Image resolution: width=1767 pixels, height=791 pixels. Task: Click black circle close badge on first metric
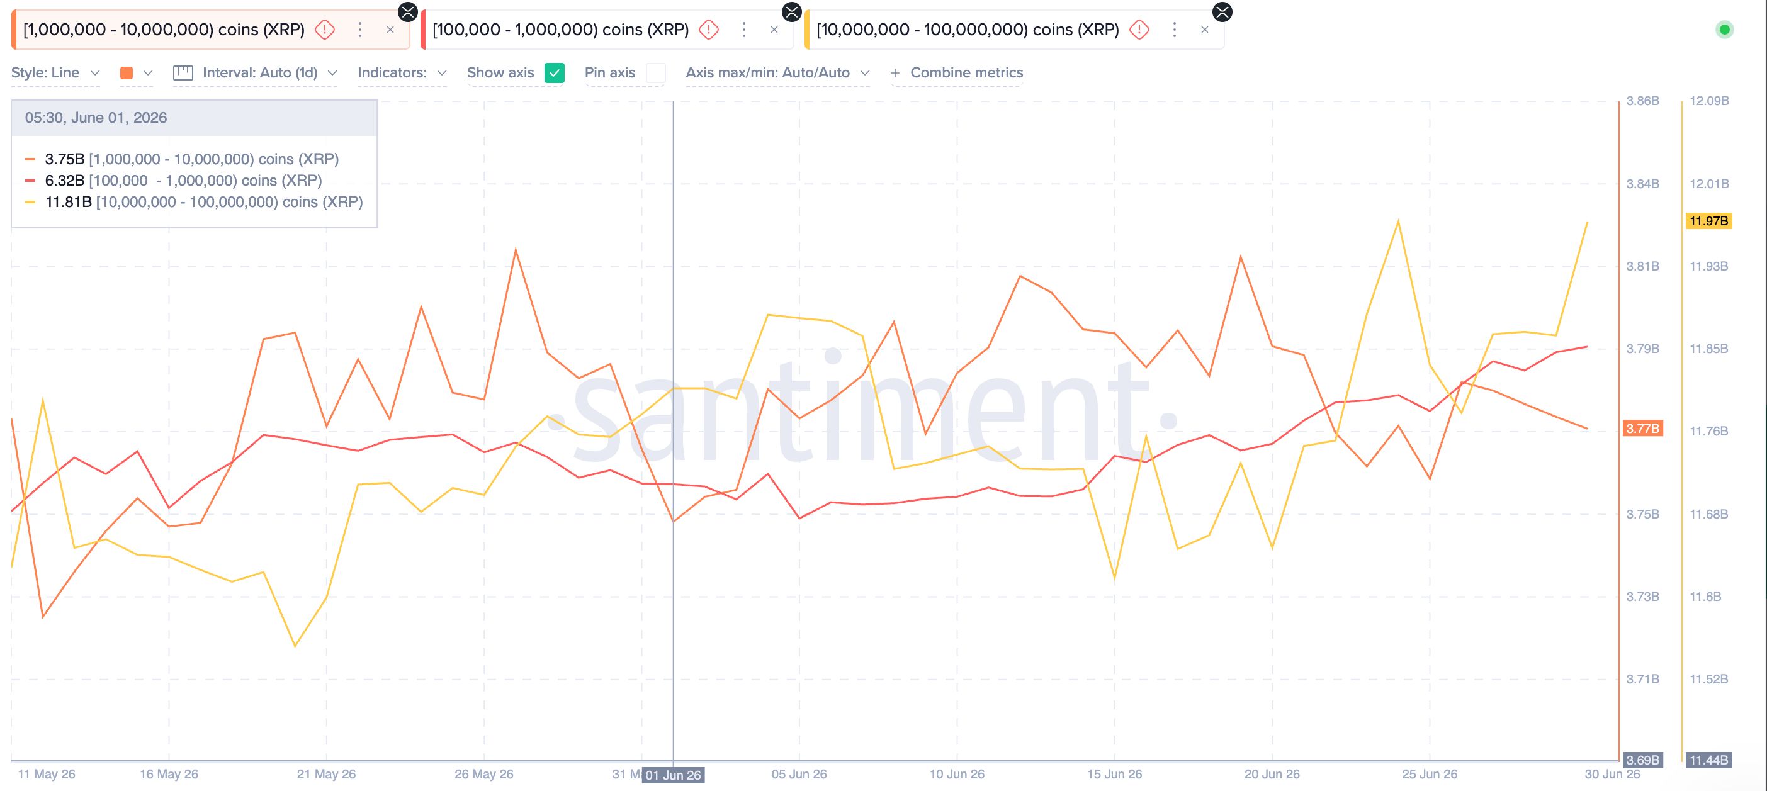pos(408,12)
